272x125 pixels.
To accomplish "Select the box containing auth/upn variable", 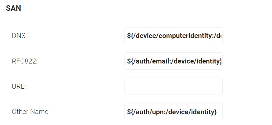I will (x=173, y=112).
